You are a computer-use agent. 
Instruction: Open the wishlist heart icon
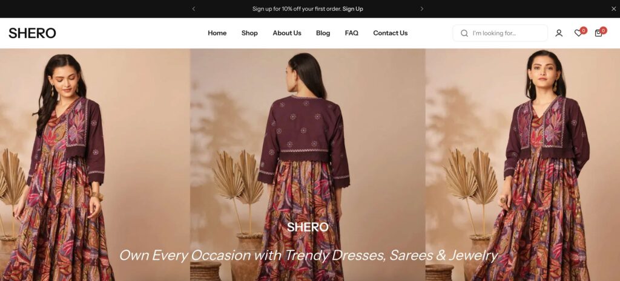[578, 33]
